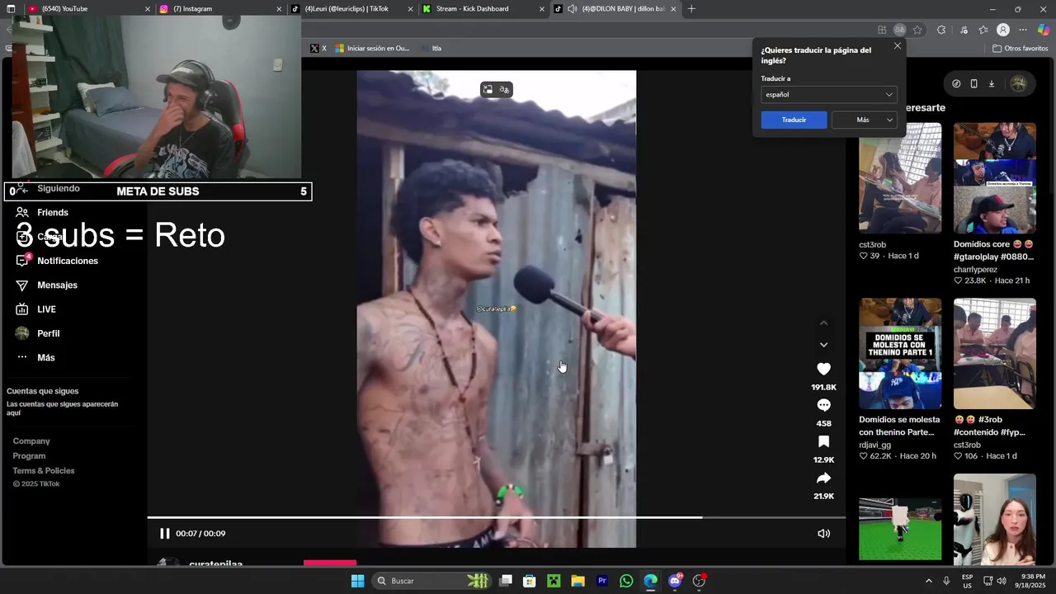Open the español language dropdown

[828, 95]
